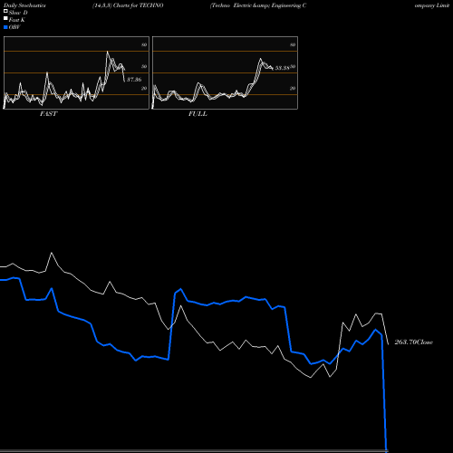Click the 'OBV' legend label
The width and height of the screenshot is (453, 453).
click(14, 27)
